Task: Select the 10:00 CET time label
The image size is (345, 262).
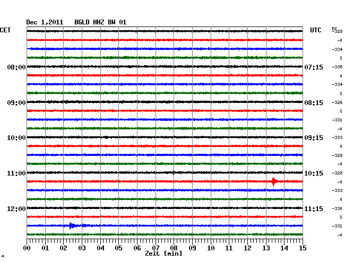Action: click(16, 138)
